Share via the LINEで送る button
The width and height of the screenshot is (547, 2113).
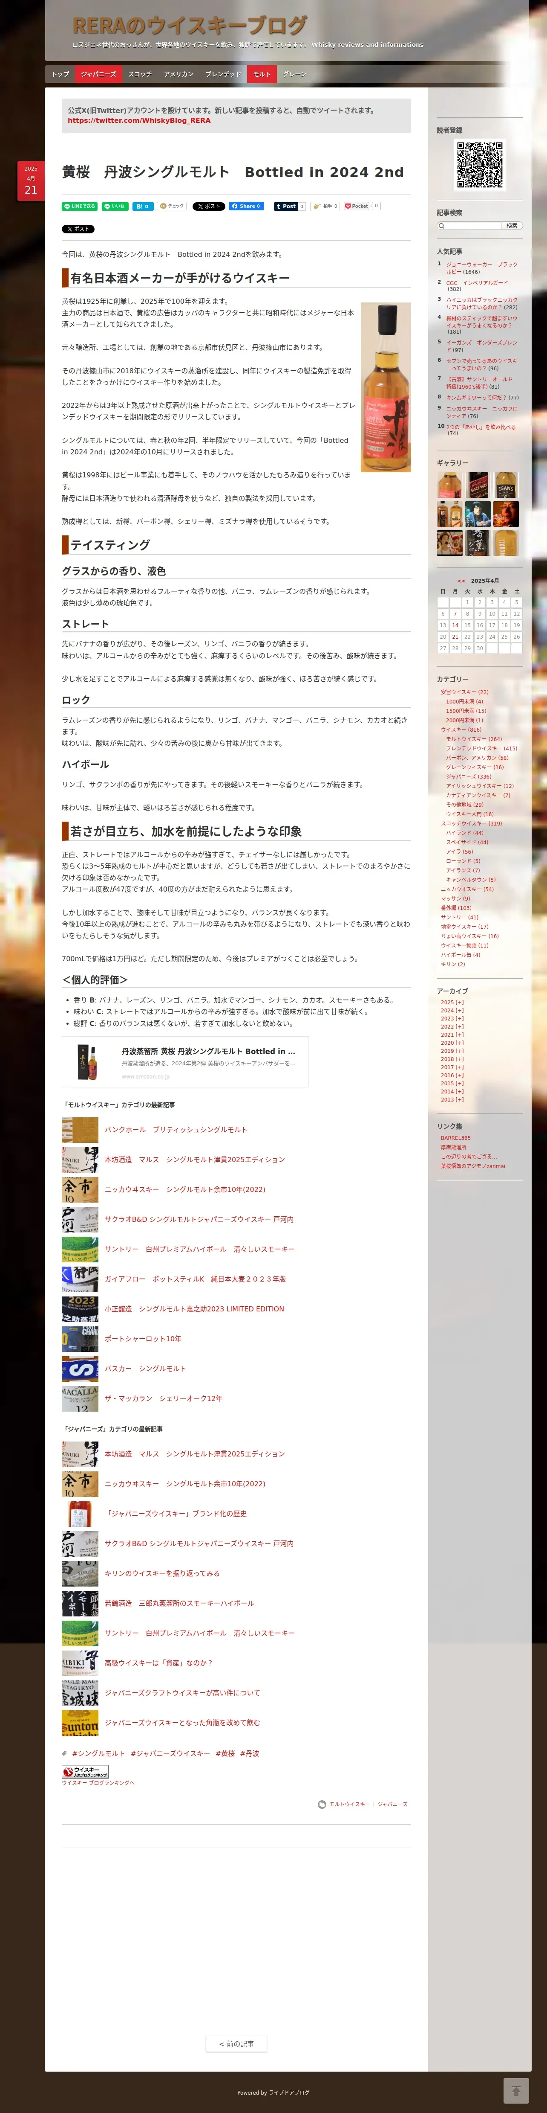pyautogui.click(x=79, y=207)
